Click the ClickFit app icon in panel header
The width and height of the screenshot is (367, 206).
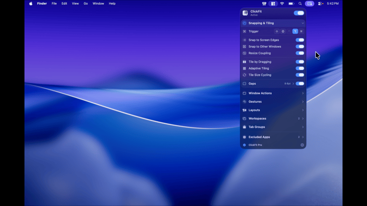[245, 13]
